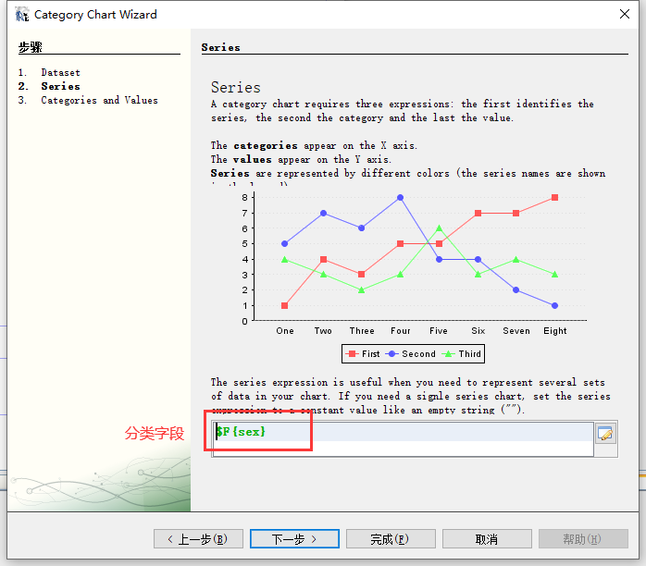Click the 'Five' category axis label

(x=439, y=331)
